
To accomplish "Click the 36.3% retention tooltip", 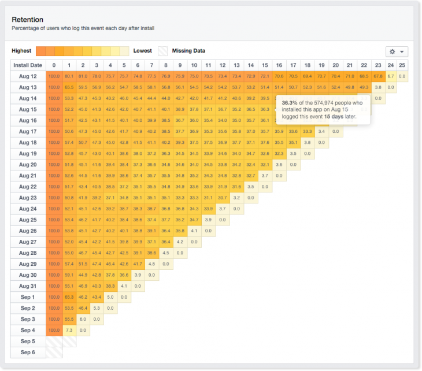I will coord(323,110).
